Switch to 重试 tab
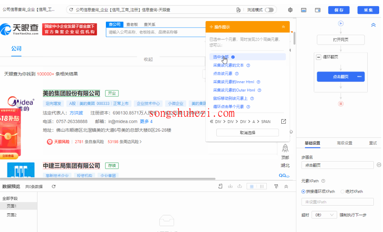This screenshot has width=383, height=232. pos(373,143)
